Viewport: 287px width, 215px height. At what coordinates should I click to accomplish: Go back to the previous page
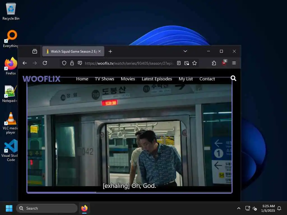(25, 63)
